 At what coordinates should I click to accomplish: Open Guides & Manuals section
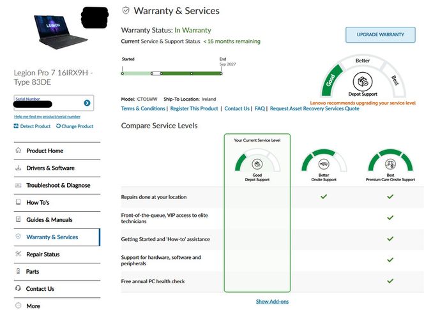[57, 220]
